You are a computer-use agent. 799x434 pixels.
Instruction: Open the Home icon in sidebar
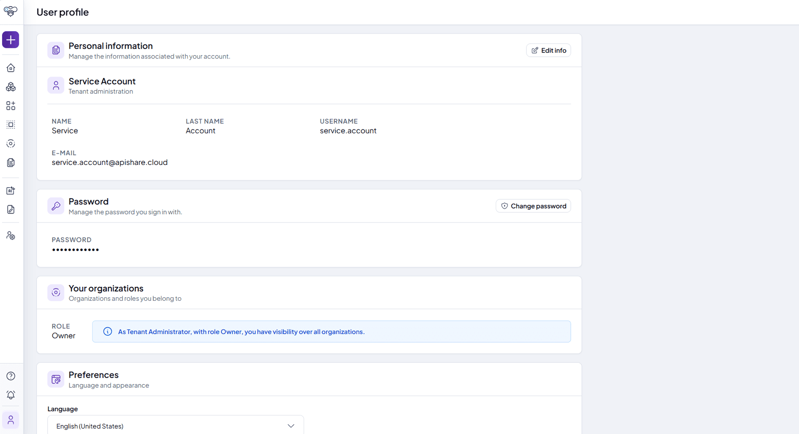(11, 68)
